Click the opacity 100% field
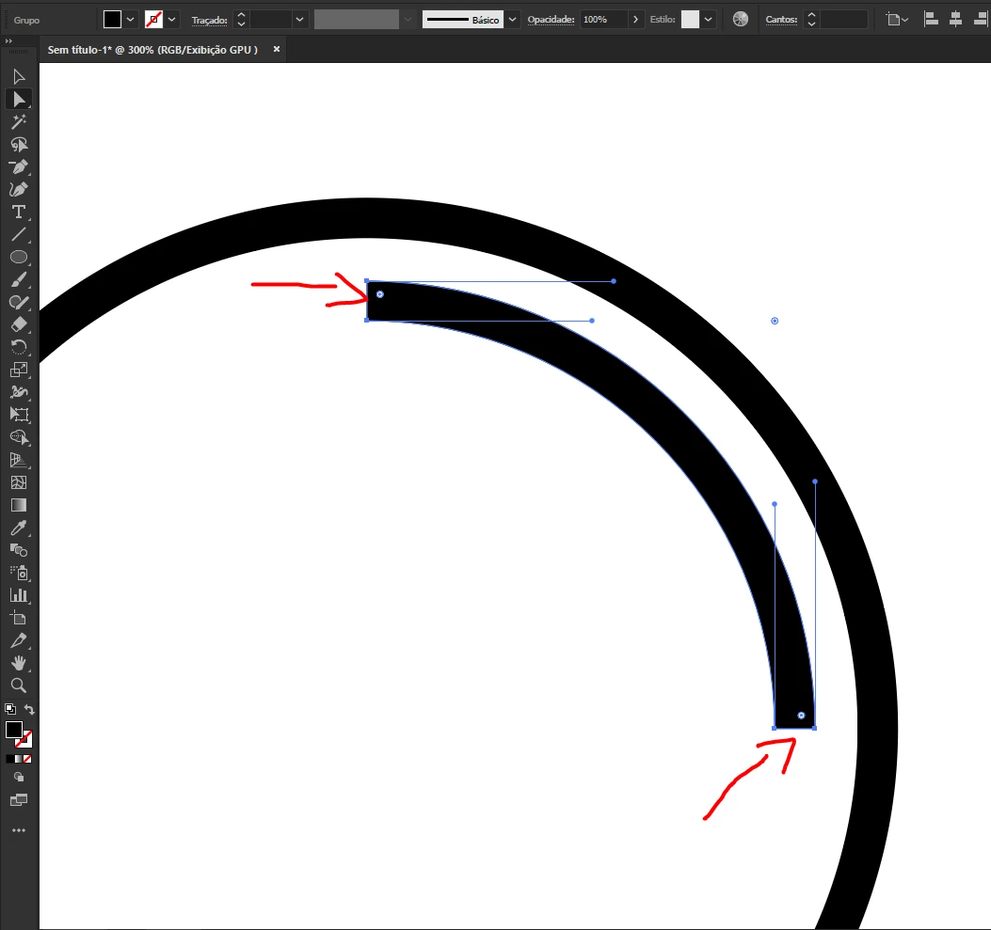991x930 pixels. tap(605, 20)
